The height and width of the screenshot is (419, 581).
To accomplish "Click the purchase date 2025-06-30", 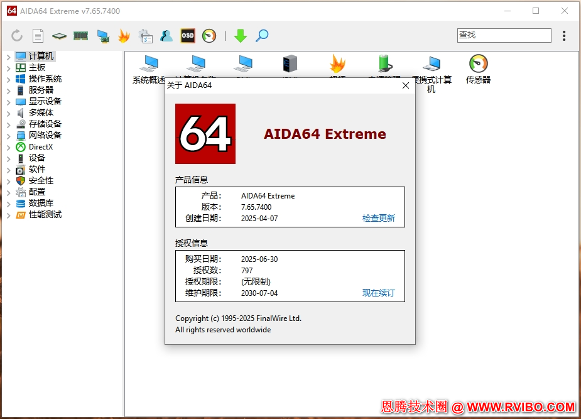I will click(259, 259).
